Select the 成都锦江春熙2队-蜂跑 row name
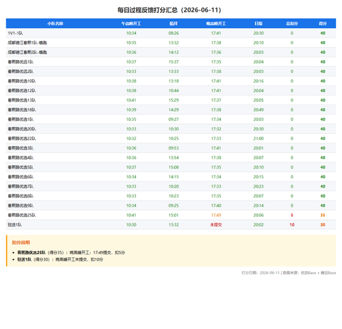Screen dimensions: 342x329 [27, 53]
